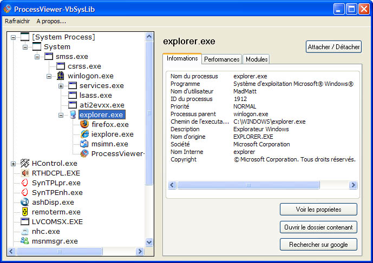
Task: Click the process tree vertical scrollbar thumb
Action: click(x=149, y=113)
